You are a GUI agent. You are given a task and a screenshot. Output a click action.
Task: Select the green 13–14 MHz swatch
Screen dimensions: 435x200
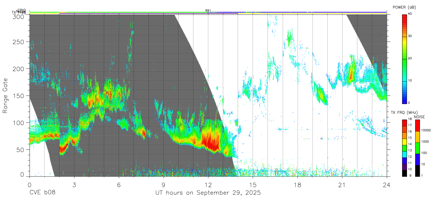[405, 148]
